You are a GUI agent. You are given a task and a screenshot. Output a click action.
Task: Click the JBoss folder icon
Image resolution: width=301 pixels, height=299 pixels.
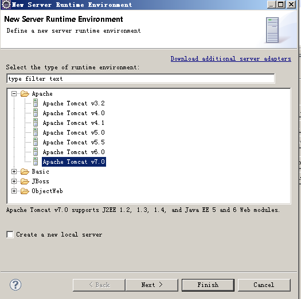(25, 181)
